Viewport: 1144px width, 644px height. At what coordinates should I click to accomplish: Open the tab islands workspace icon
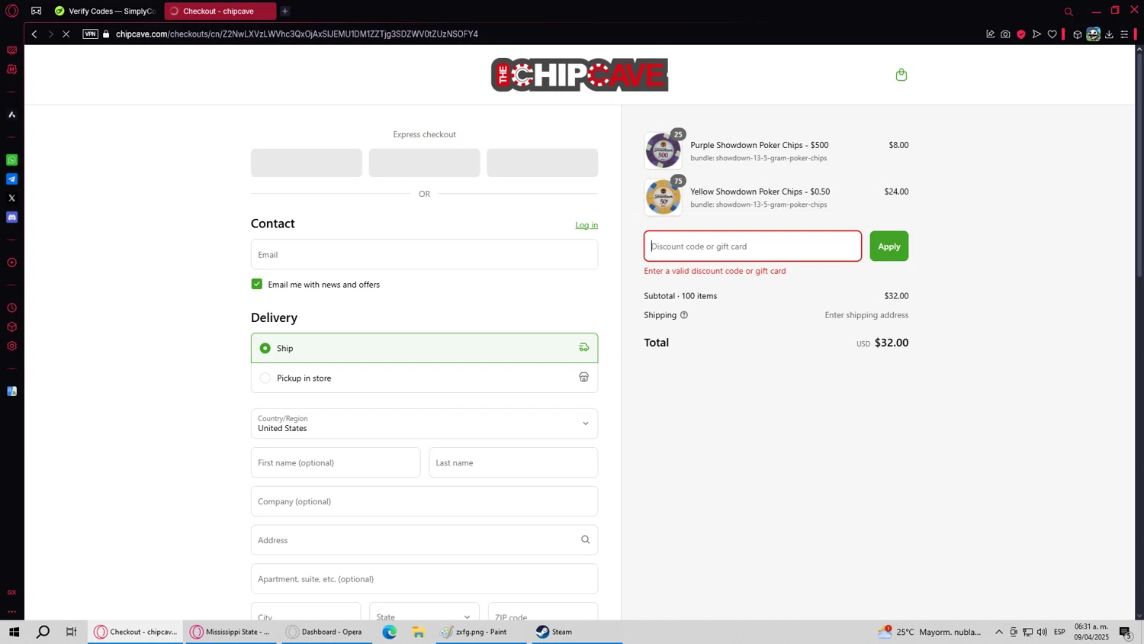36,11
